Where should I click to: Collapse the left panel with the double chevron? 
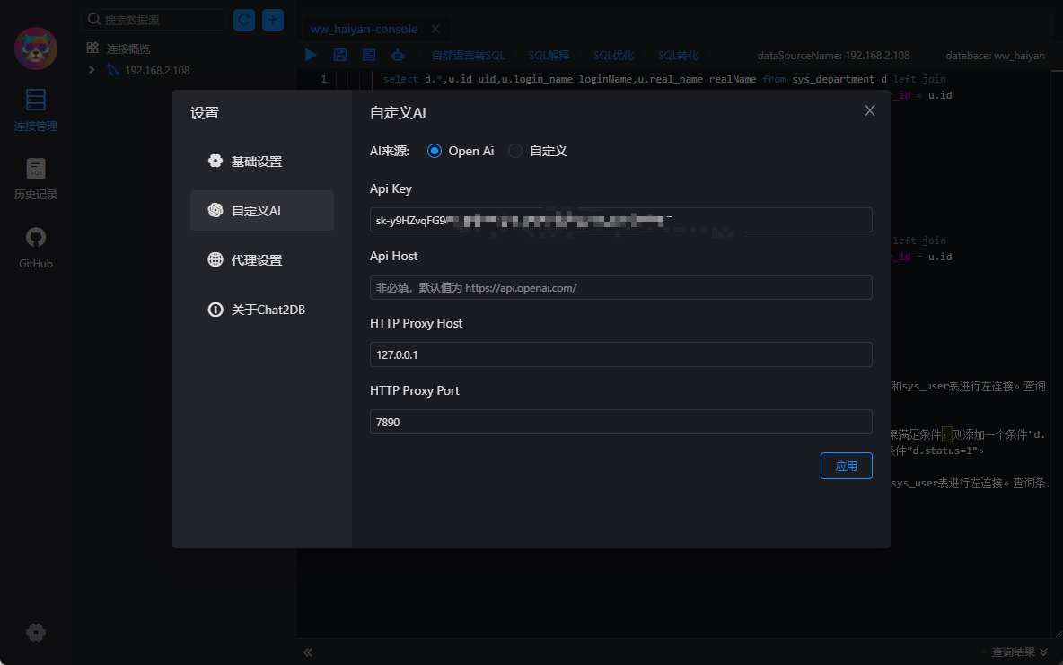click(x=308, y=652)
